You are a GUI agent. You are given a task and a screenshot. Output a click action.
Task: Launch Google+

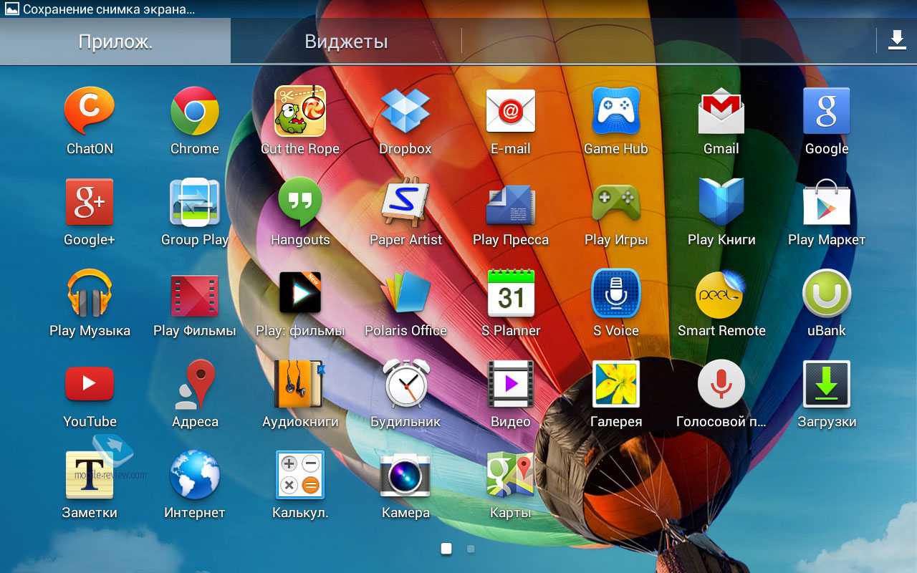[x=90, y=202]
